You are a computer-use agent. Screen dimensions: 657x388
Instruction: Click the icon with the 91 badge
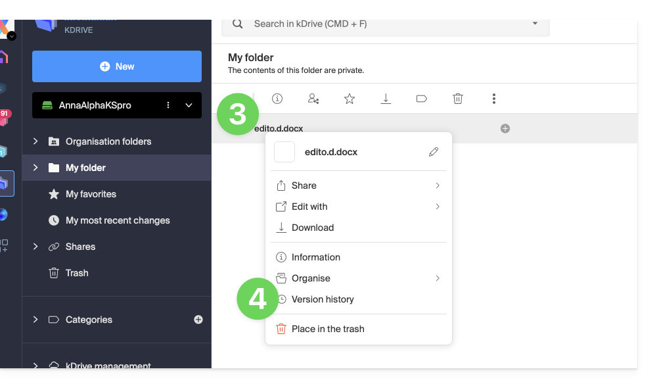coord(4,118)
